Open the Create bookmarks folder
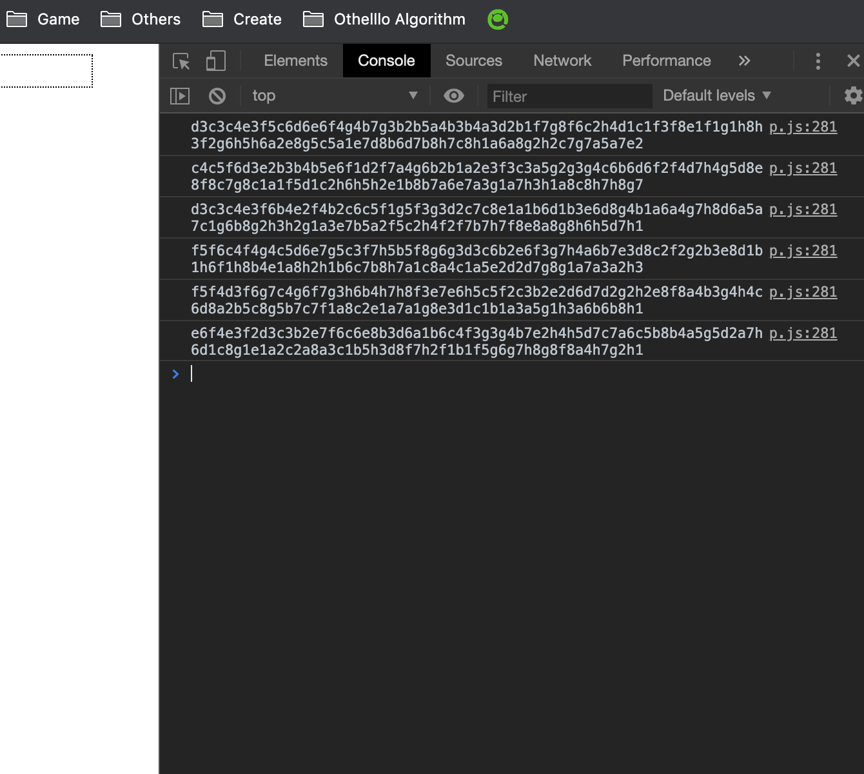Image resolution: width=864 pixels, height=774 pixels. [242, 19]
